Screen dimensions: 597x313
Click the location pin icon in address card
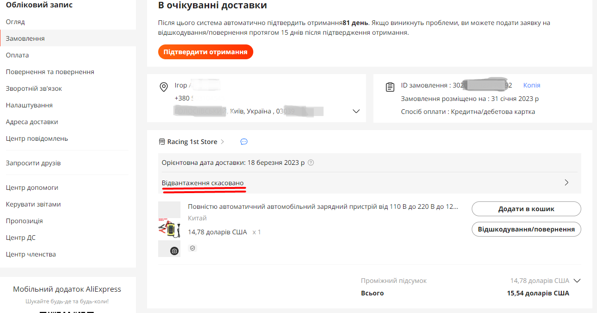pyautogui.click(x=163, y=87)
